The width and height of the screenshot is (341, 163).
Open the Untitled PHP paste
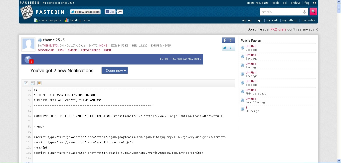point(251,90)
